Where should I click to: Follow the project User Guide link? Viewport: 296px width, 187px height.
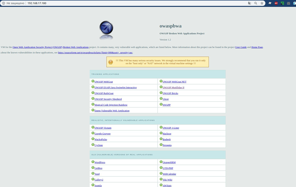click(241, 47)
